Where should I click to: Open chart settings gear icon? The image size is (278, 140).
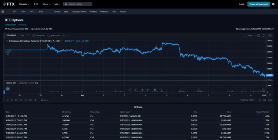coord(259,36)
